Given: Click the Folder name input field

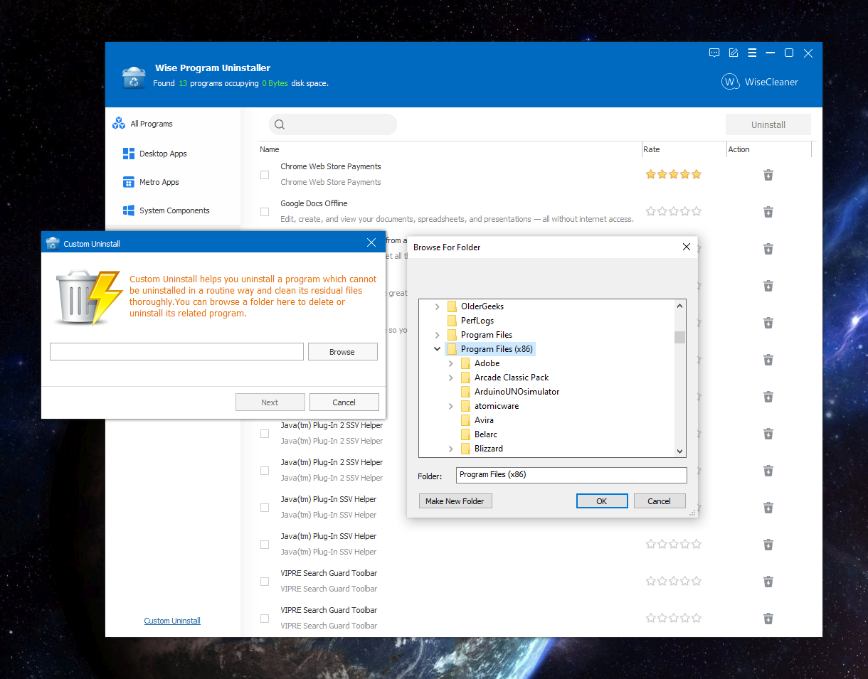Looking at the screenshot, I should pyautogui.click(x=571, y=475).
